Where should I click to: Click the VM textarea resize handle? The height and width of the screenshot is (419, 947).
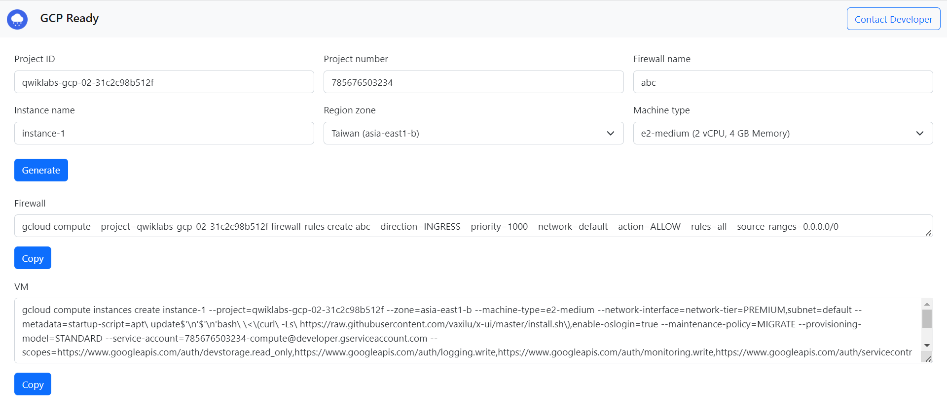click(928, 358)
